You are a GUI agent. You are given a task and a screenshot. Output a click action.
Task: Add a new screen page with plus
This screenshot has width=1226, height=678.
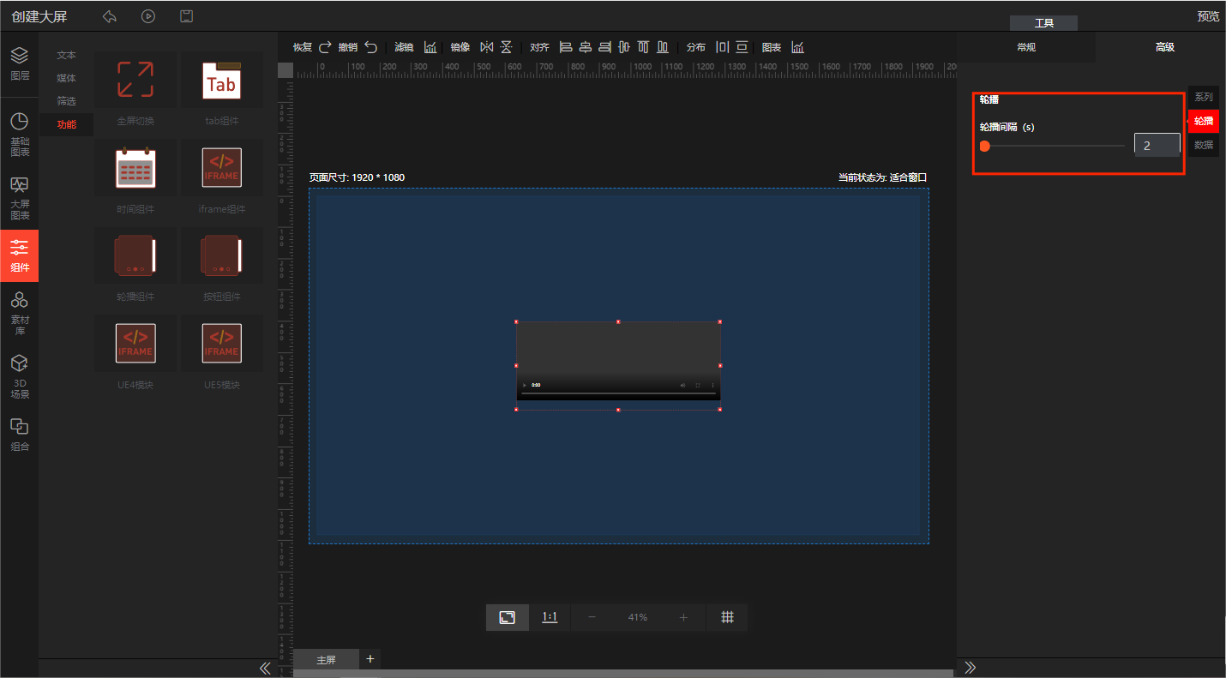point(370,658)
